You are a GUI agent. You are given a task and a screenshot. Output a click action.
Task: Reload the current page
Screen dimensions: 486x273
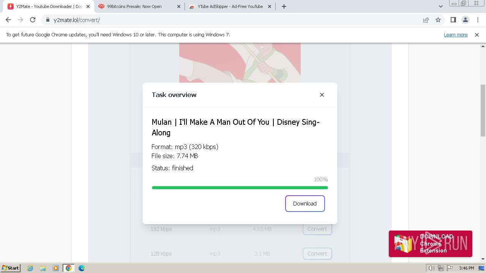pyautogui.click(x=33, y=20)
